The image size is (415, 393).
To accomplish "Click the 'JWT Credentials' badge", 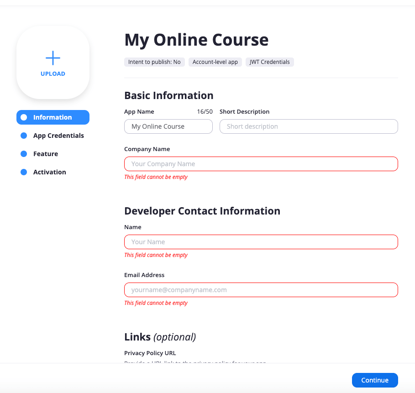I will [x=269, y=62].
